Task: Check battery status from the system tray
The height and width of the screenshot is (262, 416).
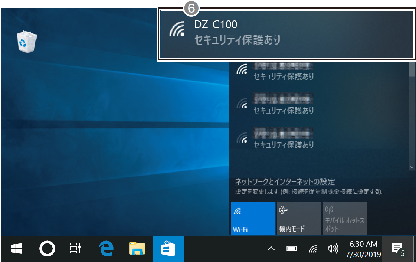Action: click(292, 249)
